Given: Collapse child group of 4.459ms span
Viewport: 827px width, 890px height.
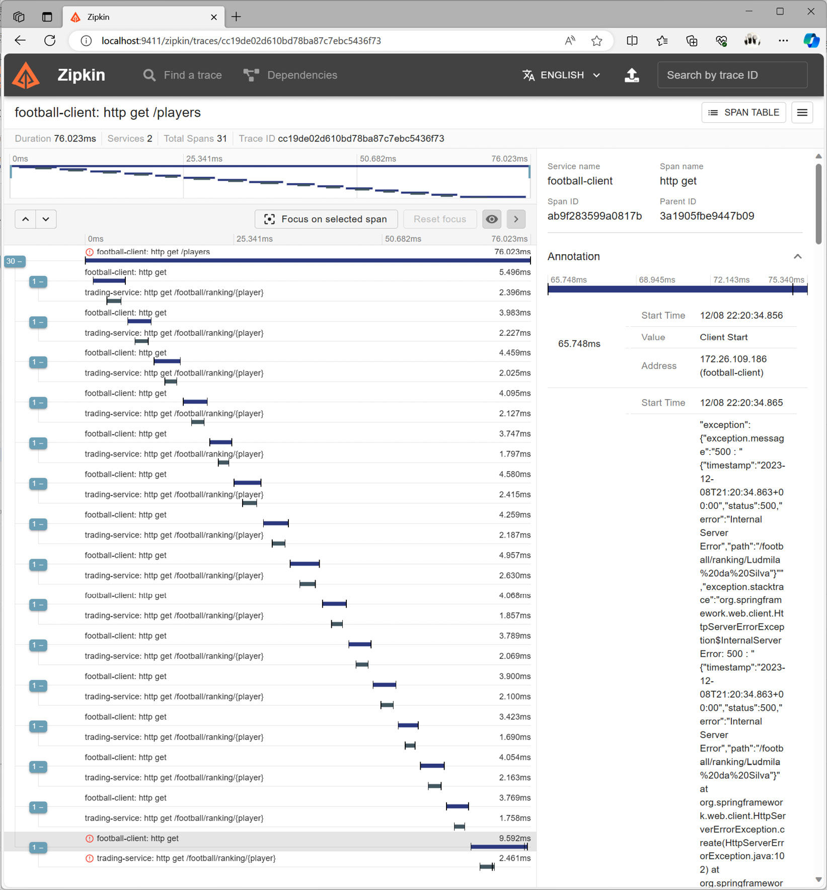Looking at the screenshot, I should coord(38,362).
